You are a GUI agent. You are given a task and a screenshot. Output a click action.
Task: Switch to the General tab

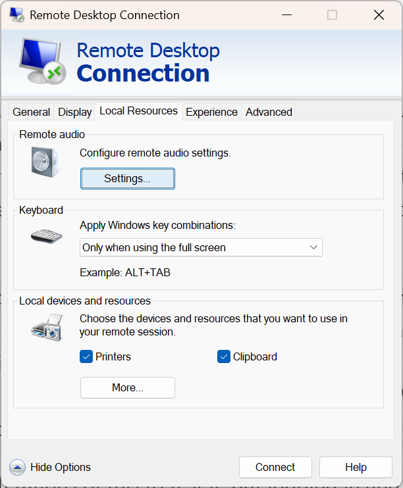31,112
